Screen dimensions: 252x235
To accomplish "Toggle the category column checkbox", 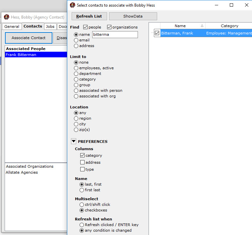I will click(82, 155).
